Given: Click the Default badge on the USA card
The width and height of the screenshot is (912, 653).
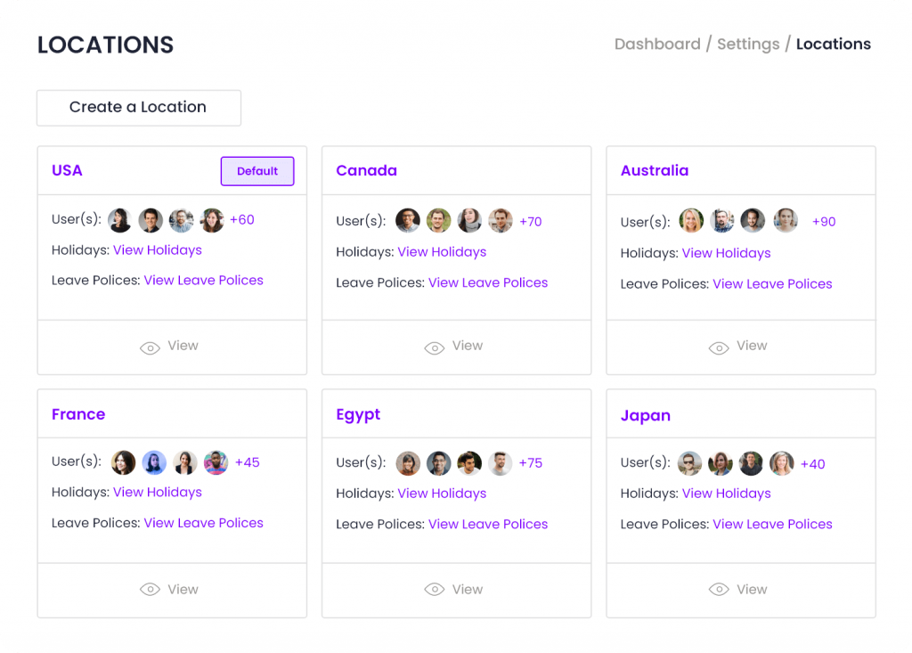Looking at the screenshot, I should [x=256, y=171].
